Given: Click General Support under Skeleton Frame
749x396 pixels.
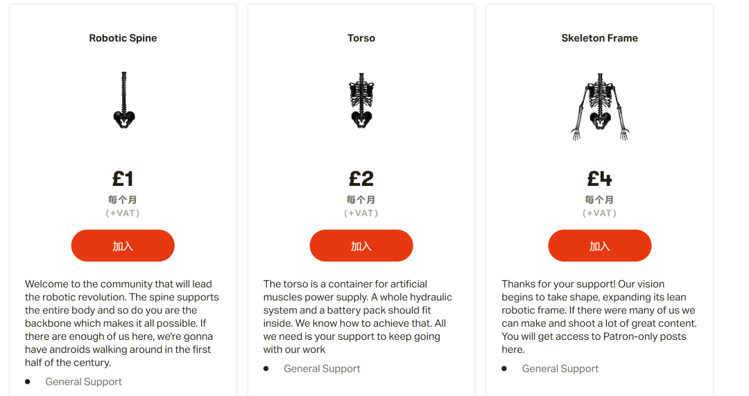Looking at the screenshot, I should (x=560, y=369).
